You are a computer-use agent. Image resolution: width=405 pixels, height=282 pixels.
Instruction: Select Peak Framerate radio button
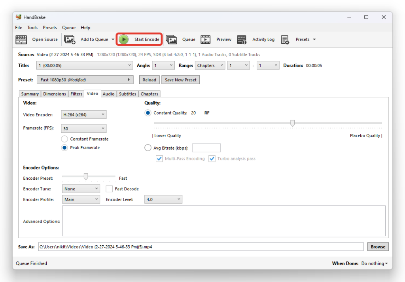(64, 148)
